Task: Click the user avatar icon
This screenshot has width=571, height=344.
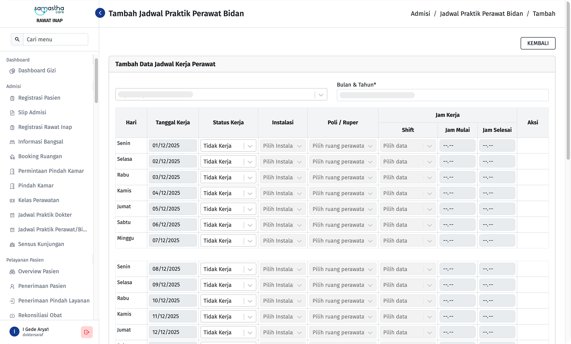Action: point(14,332)
